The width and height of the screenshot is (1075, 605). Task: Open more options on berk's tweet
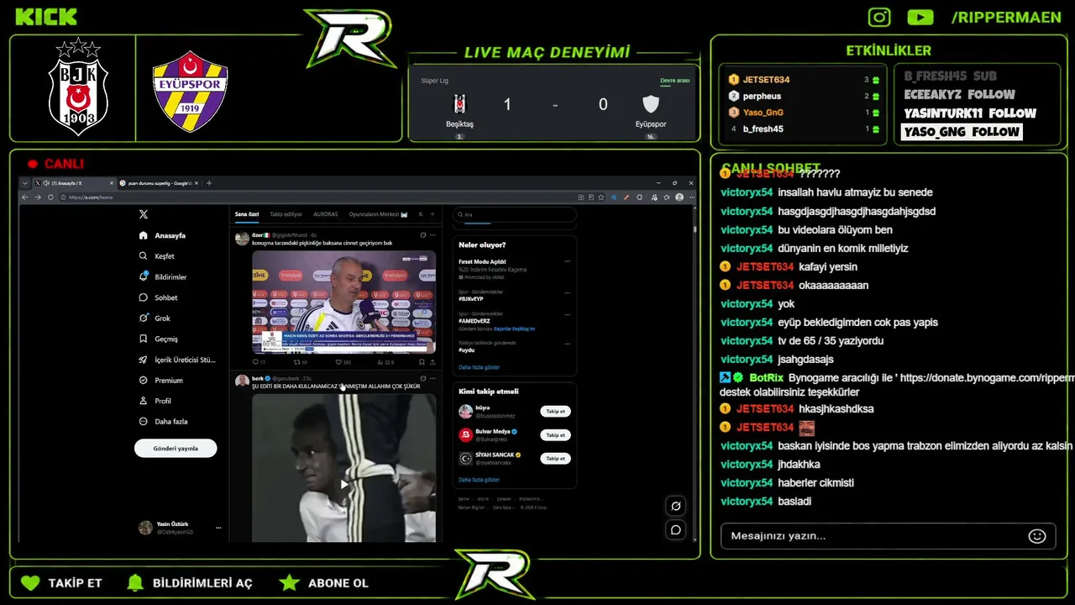[433, 379]
